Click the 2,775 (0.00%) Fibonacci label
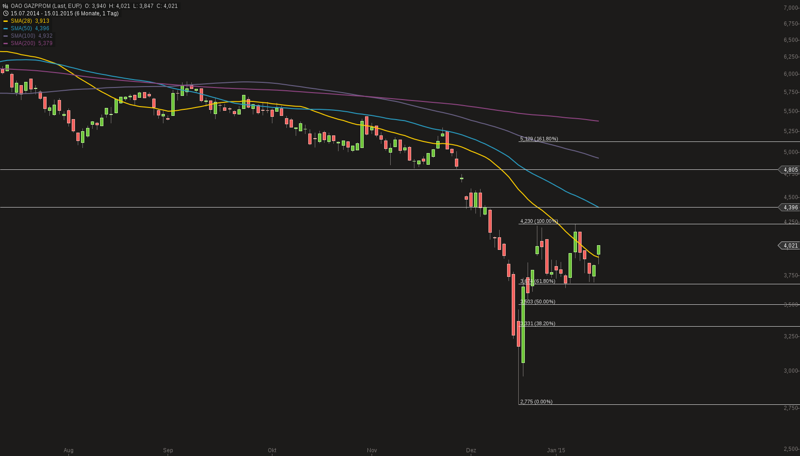 coord(536,402)
